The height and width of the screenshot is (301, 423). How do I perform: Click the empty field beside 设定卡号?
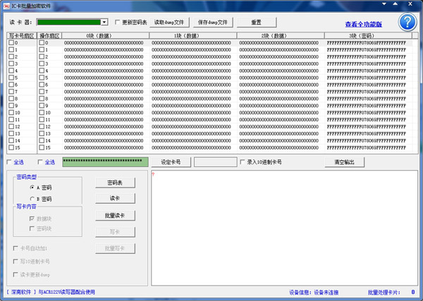(x=215, y=162)
